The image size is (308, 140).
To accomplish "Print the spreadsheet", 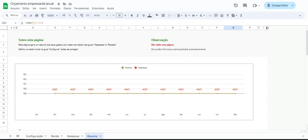I will (x=36, y=16).
